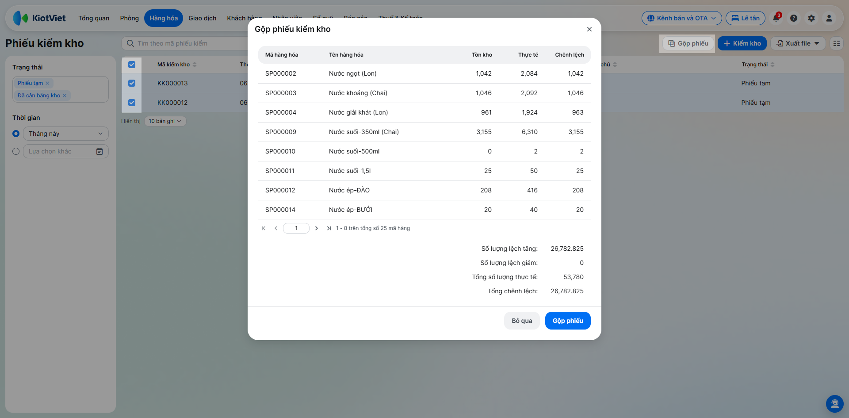This screenshot has height=418, width=849.
Task: Open the notifications bell icon
Action: (776, 18)
